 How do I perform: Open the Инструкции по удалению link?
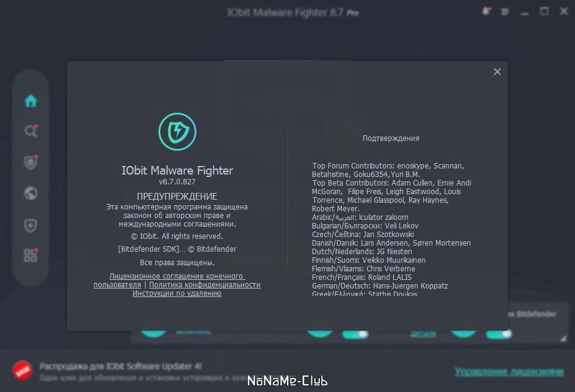pos(177,293)
